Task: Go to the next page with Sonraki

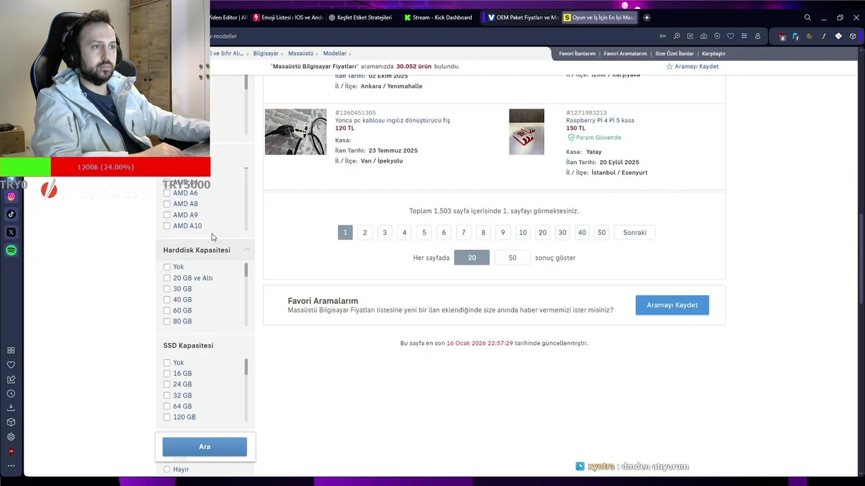Action: tap(635, 232)
